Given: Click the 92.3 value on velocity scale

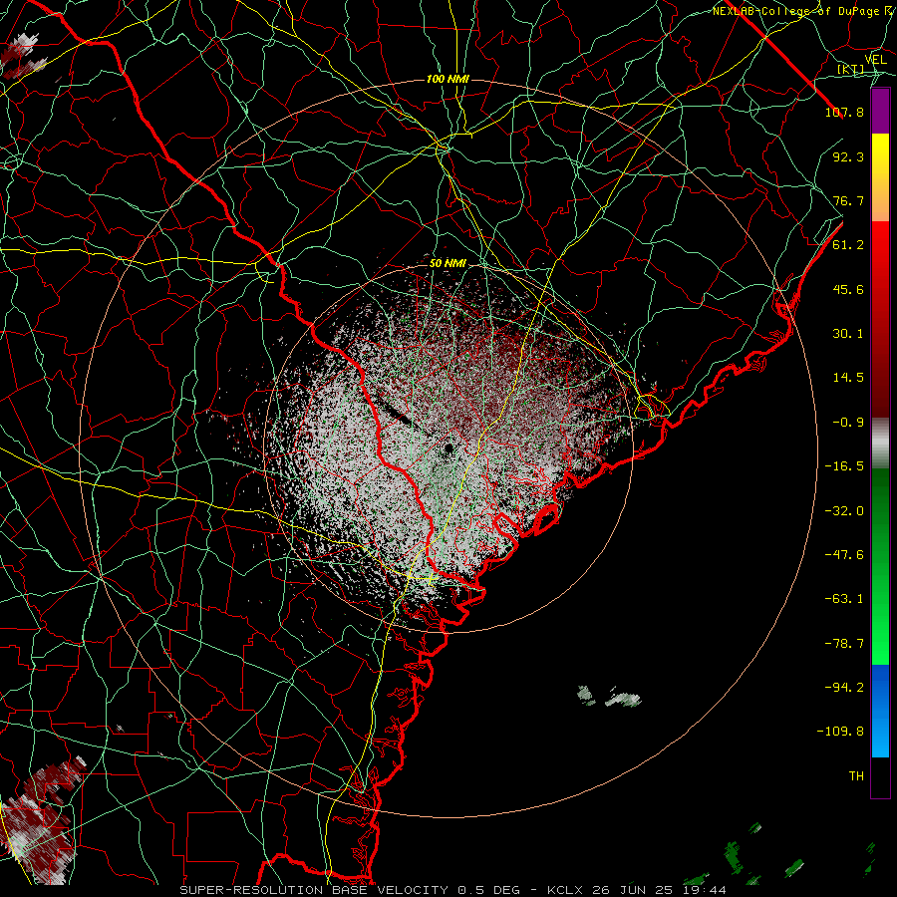Looking at the screenshot, I should click(848, 156).
